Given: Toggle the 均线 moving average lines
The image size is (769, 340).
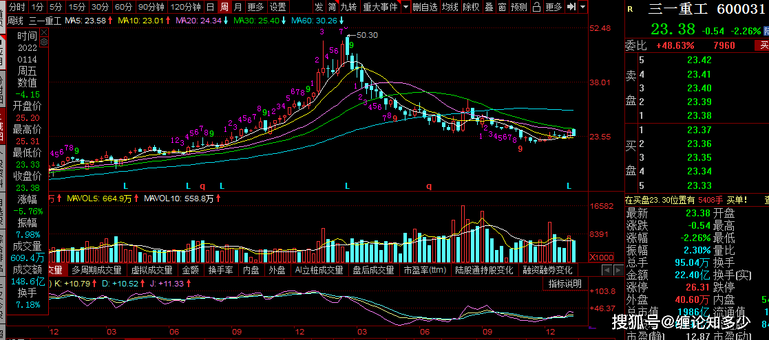Looking at the screenshot, I should (x=450, y=7).
